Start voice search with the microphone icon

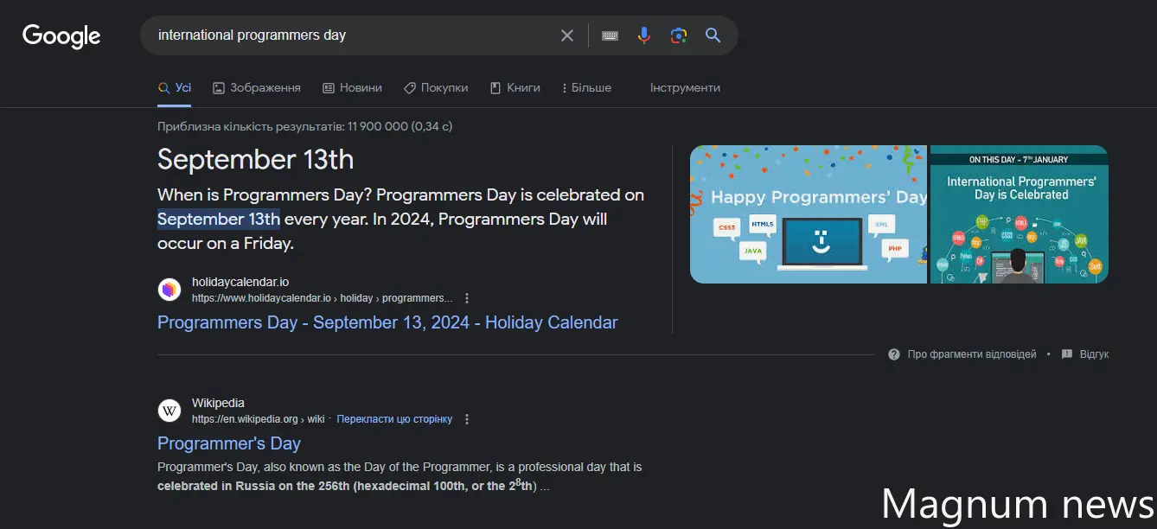[x=644, y=35]
